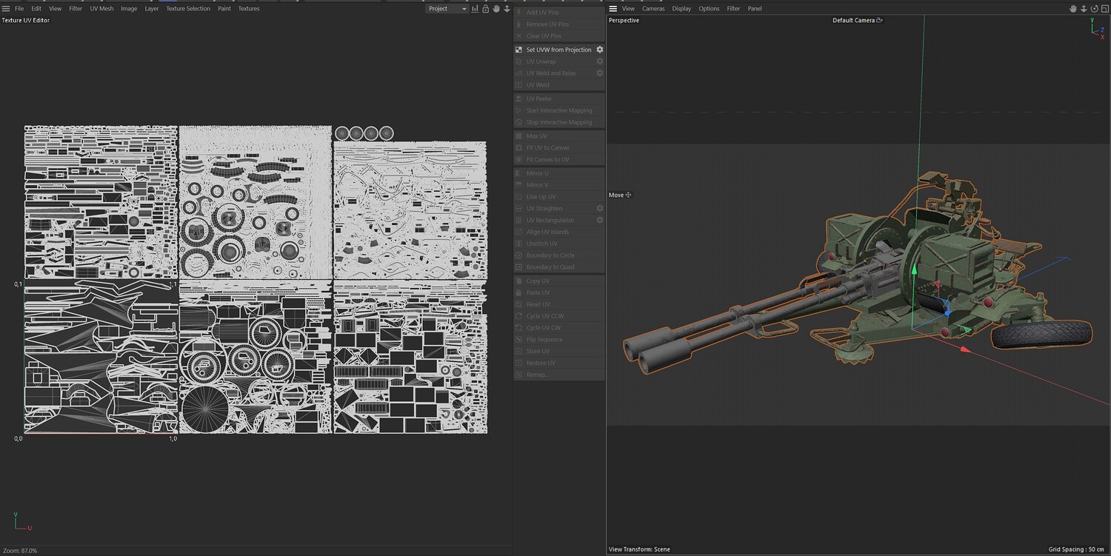Click the Default Camera label

(853, 21)
